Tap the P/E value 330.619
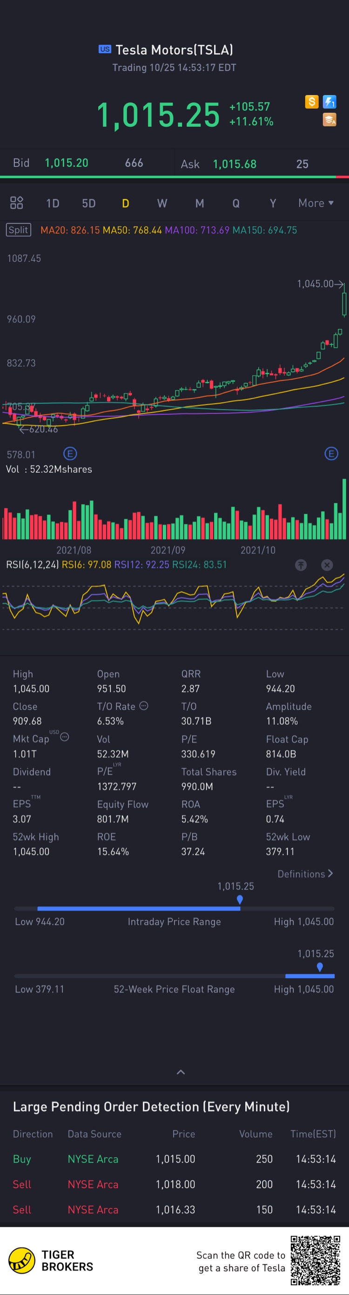 coord(198,754)
